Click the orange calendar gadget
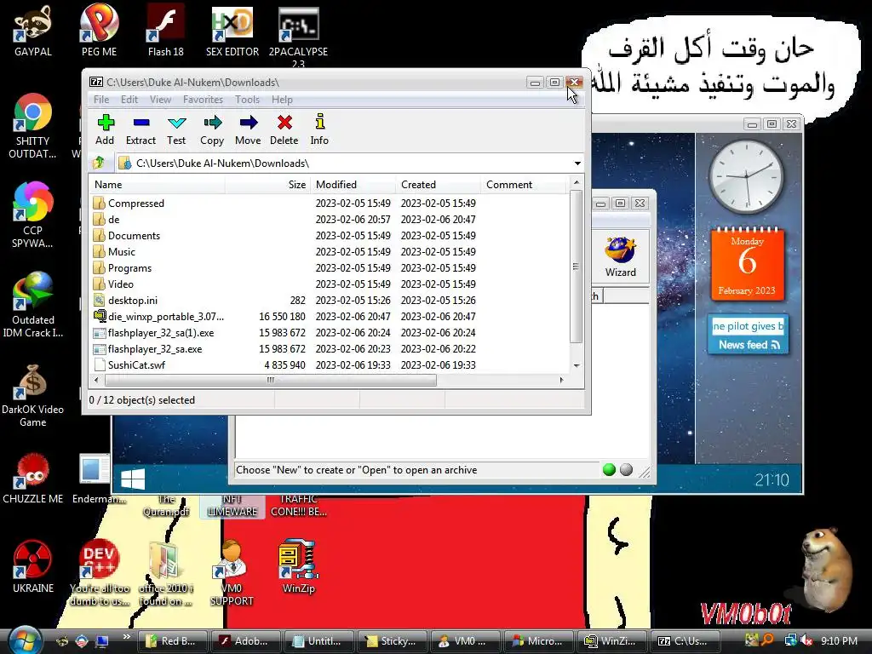 [x=747, y=265]
